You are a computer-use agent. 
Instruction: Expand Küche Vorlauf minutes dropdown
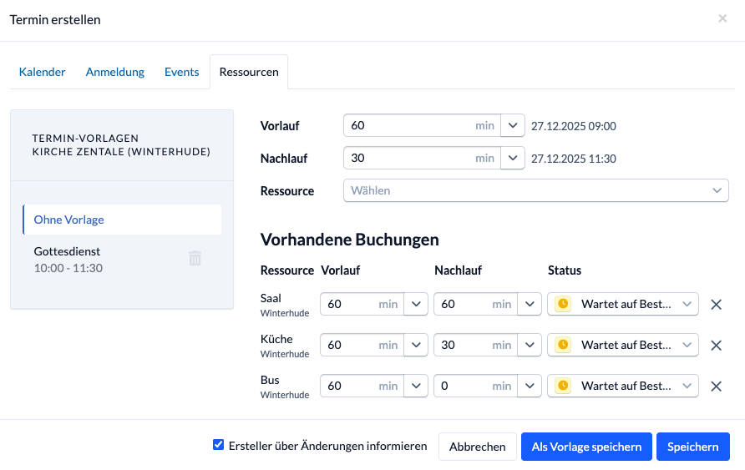pyautogui.click(x=416, y=345)
